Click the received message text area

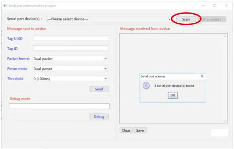click(x=173, y=78)
